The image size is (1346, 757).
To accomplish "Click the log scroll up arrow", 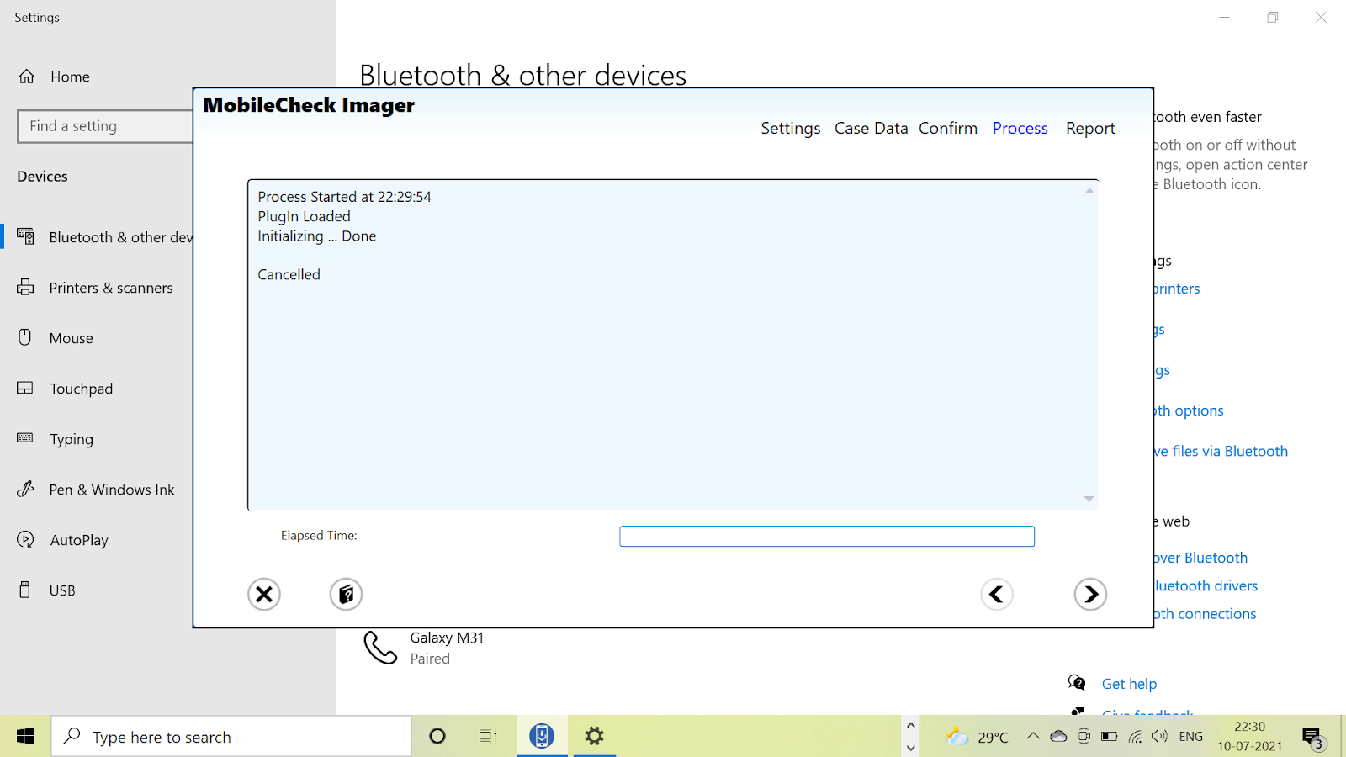I will pos(1089,191).
